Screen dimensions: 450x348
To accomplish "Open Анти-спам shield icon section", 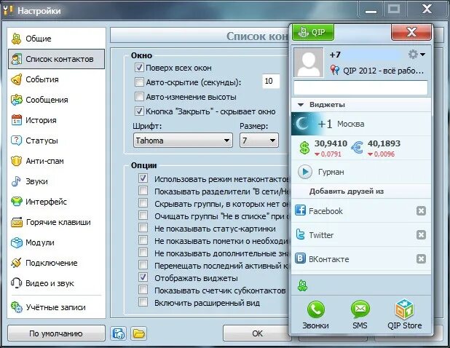I will click(16, 161).
